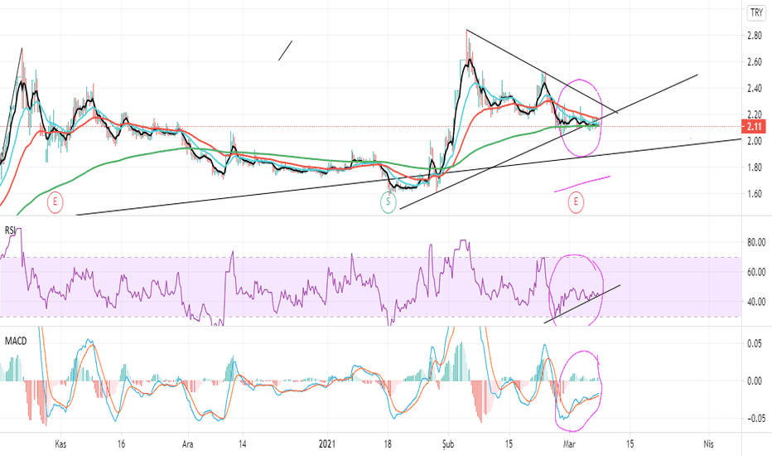Click the 1.80 price axis value
The image size is (772, 456).
point(755,167)
